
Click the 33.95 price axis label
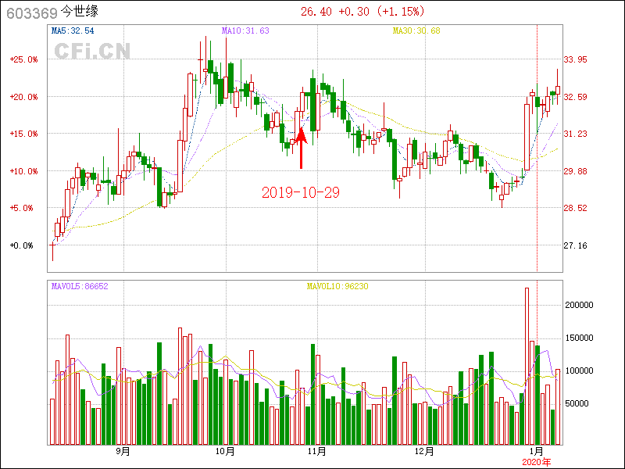[575, 59]
